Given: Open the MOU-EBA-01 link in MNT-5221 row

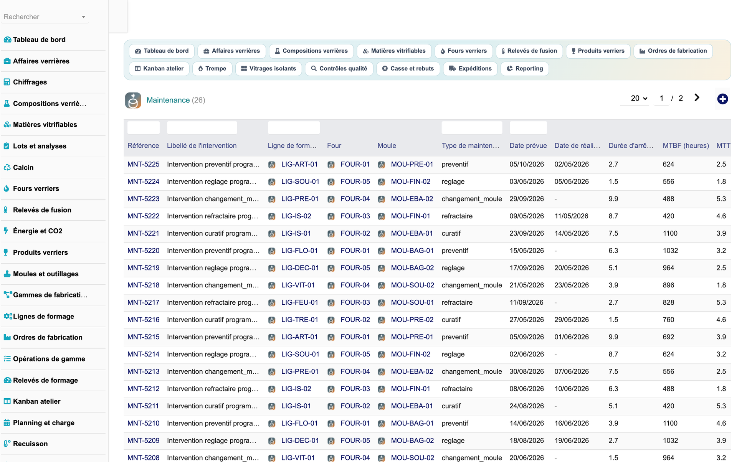Looking at the screenshot, I should [412, 233].
